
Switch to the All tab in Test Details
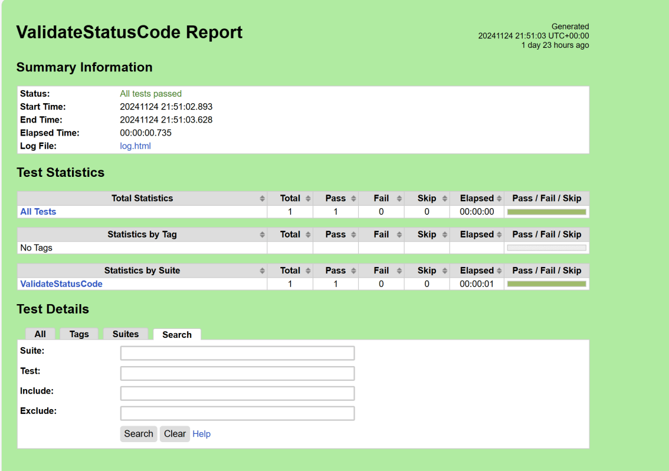(40, 334)
